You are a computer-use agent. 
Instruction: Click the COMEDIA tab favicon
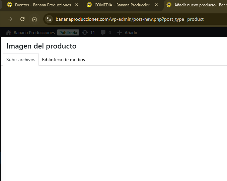[x=89, y=5]
